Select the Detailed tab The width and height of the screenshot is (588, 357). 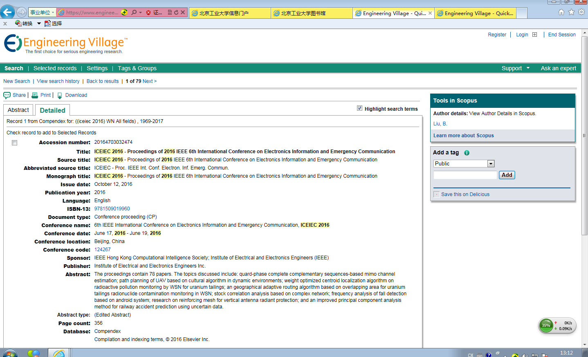click(52, 110)
